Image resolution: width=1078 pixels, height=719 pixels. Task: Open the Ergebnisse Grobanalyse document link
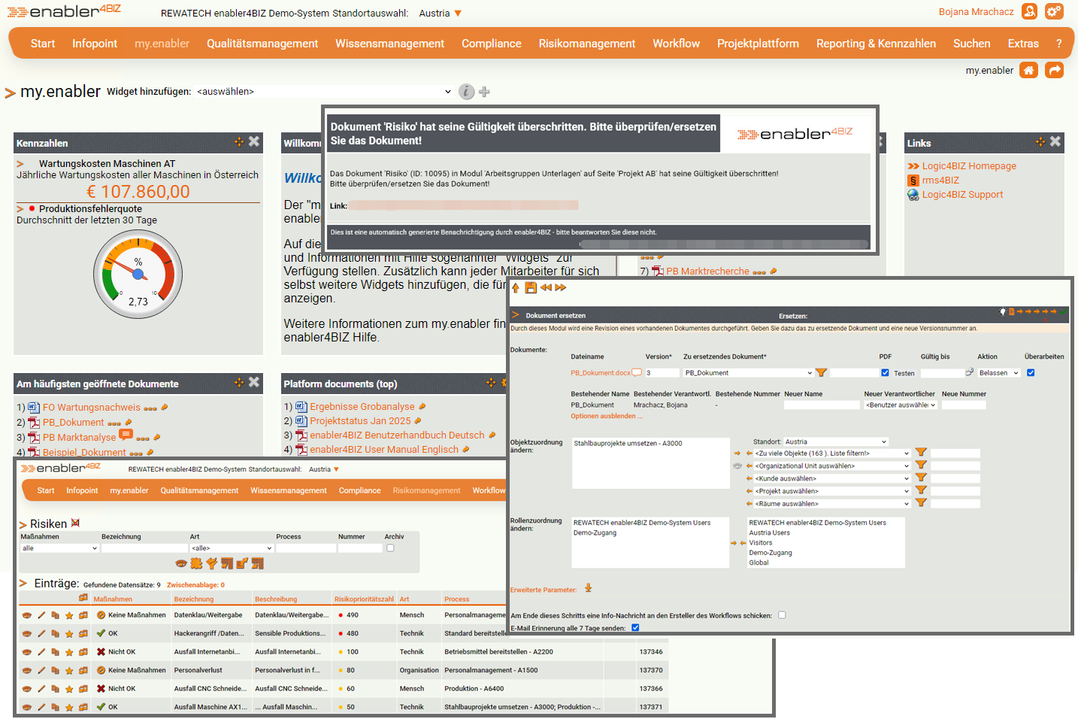[x=362, y=407]
